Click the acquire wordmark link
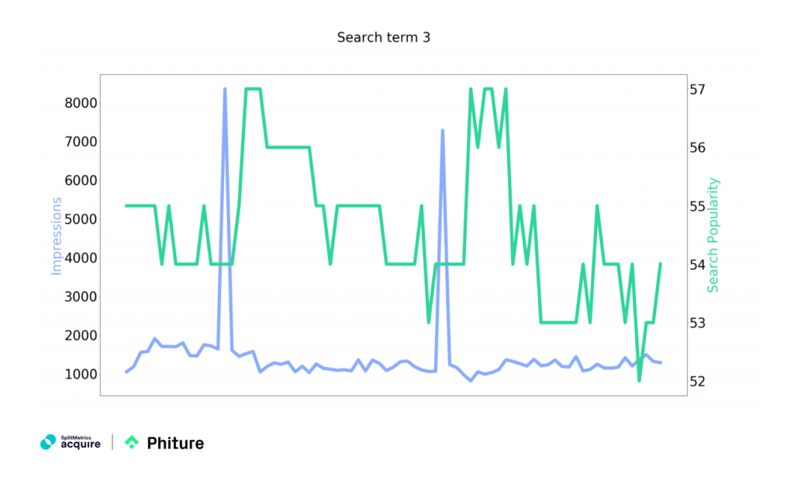Image resolution: width=794 pixels, height=484 pixels. [x=78, y=445]
